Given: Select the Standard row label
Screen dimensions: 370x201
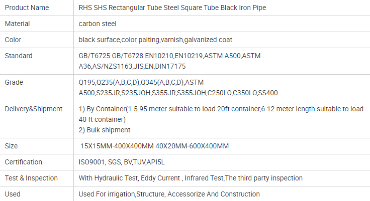Looking at the screenshot, I should (x=18, y=56).
